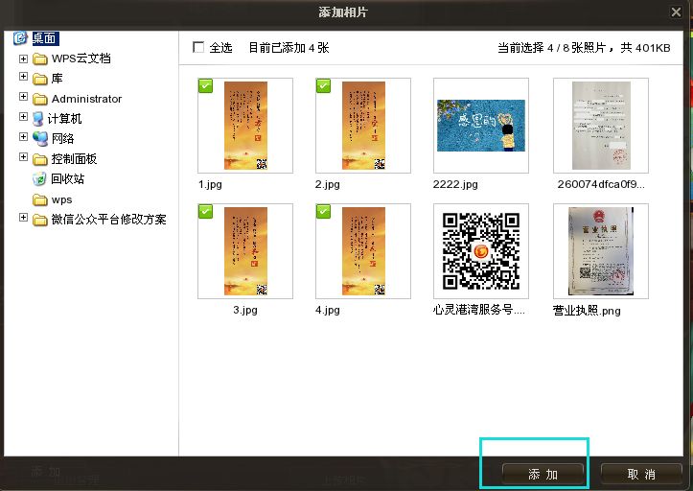The height and width of the screenshot is (491, 693).
Task: Click the 库 folder icon
Action: point(40,80)
